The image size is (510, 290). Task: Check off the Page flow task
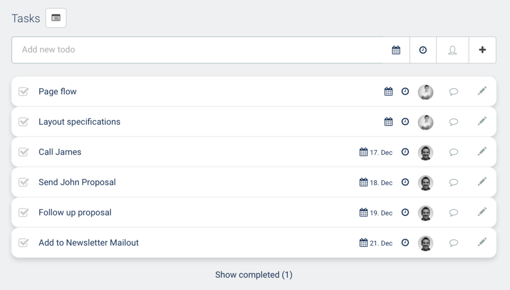pyautogui.click(x=23, y=92)
